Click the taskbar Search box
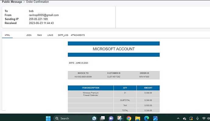Viewport: 210px width, 121px height. 75,118
